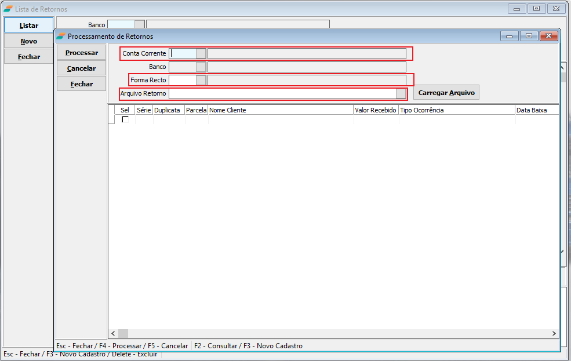The height and width of the screenshot is (361, 571).
Task: Maximize the Processamento de Retornos window
Action: pos(529,36)
